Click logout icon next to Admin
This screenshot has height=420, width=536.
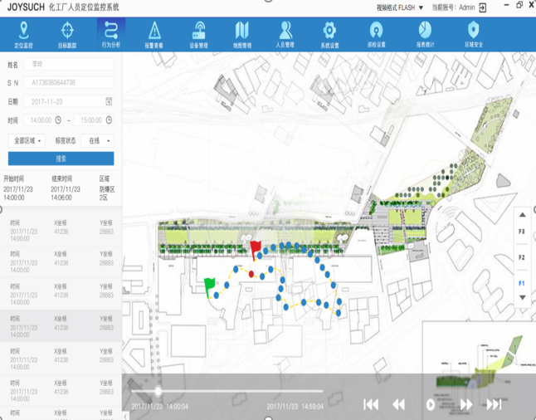tap(484, 7)
